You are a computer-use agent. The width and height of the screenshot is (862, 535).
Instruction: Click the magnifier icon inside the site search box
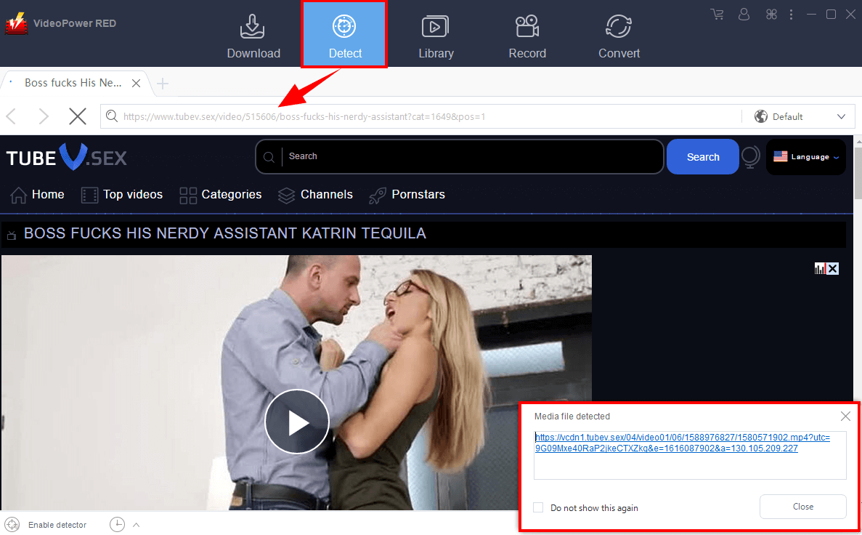click(269, 158)
